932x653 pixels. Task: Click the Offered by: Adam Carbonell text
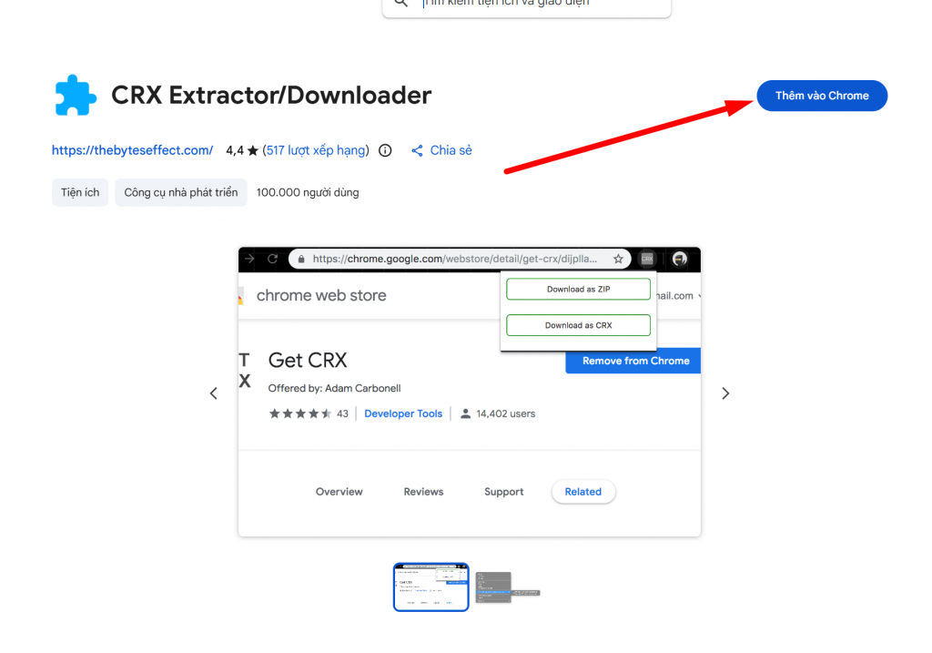tap(334, 388)
